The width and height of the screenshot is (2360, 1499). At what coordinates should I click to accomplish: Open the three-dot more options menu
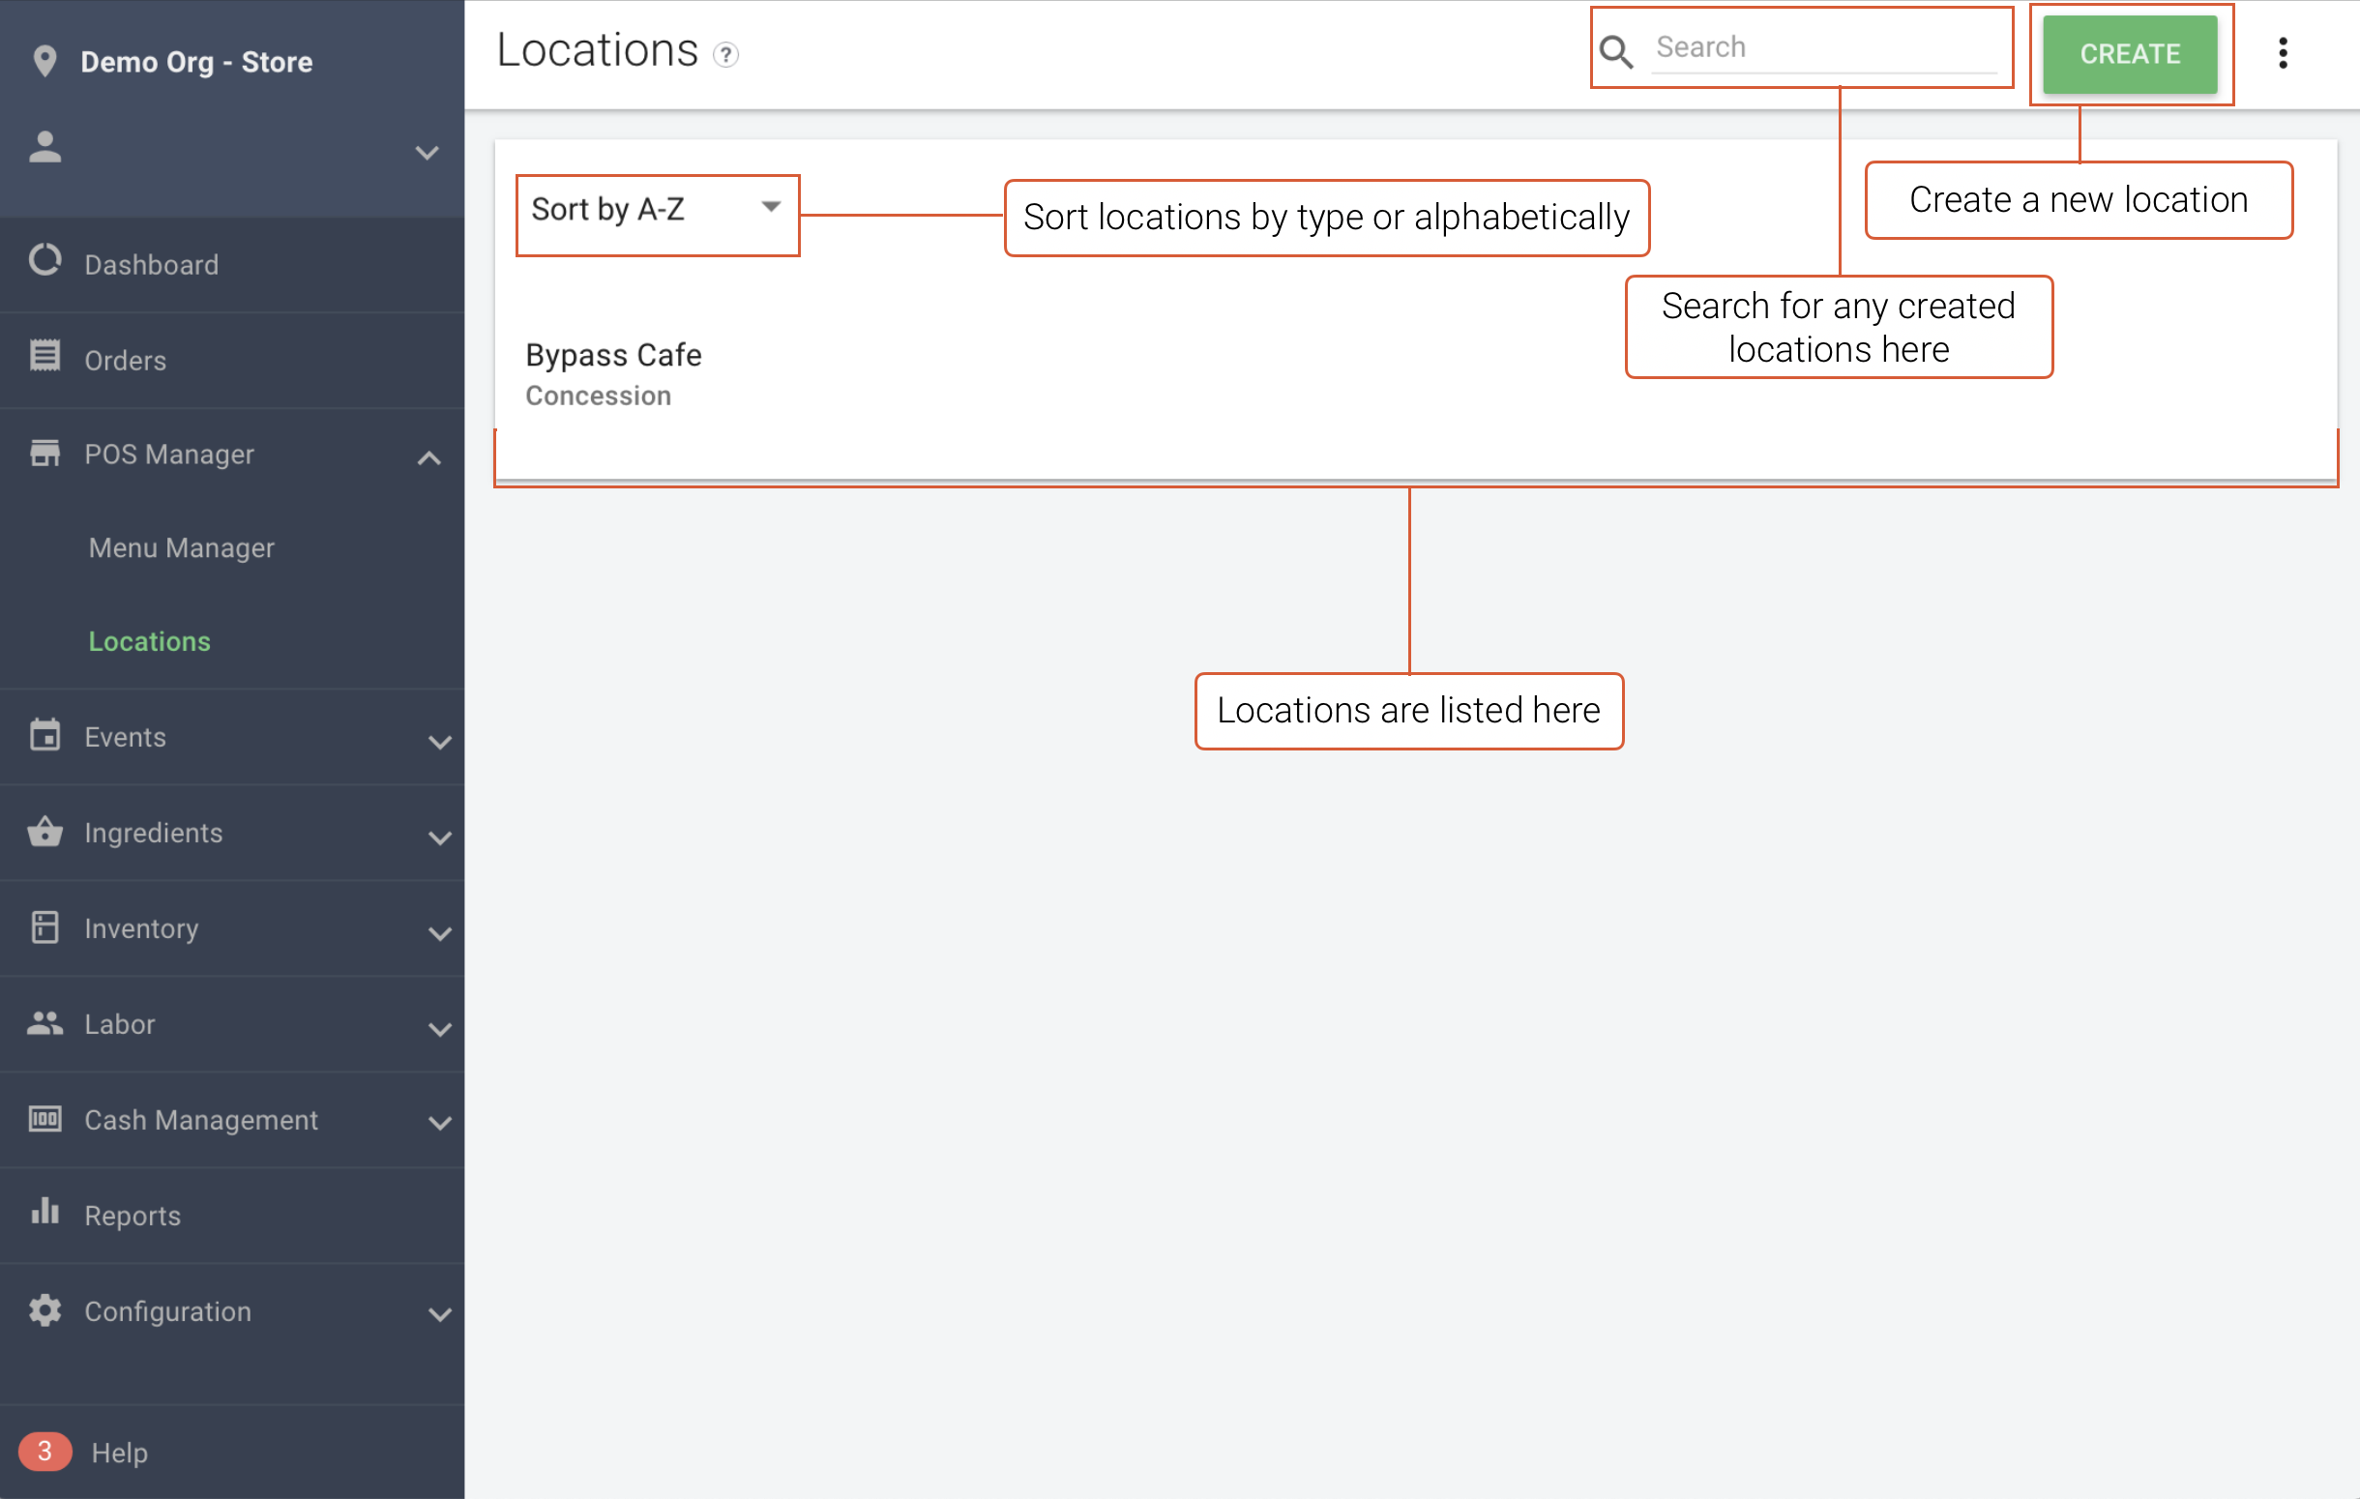coord(2283,53)
